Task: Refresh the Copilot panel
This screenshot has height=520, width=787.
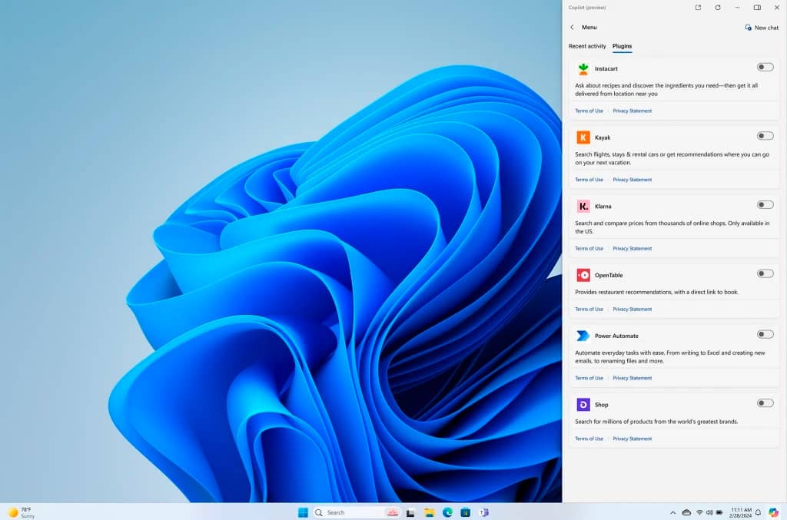Action: [718, 8]
